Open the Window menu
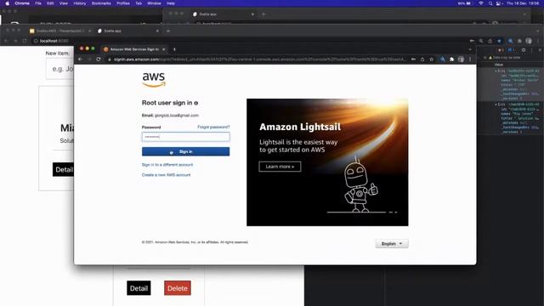This screenshot has width=544, height=306. [x=154, y=3]
